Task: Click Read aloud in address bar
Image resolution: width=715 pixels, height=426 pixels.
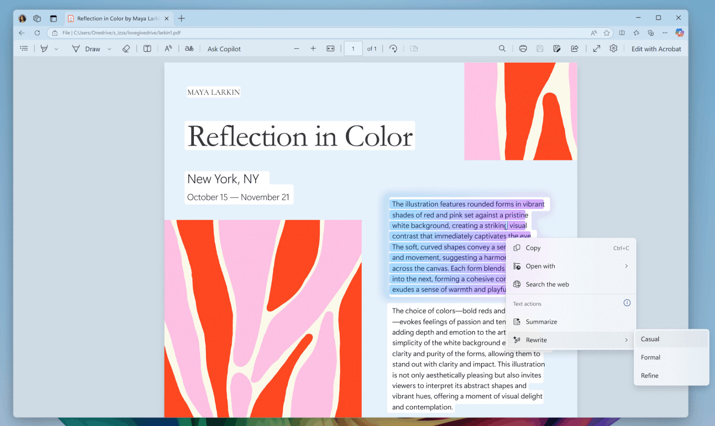Action: (x=593, y=32)
